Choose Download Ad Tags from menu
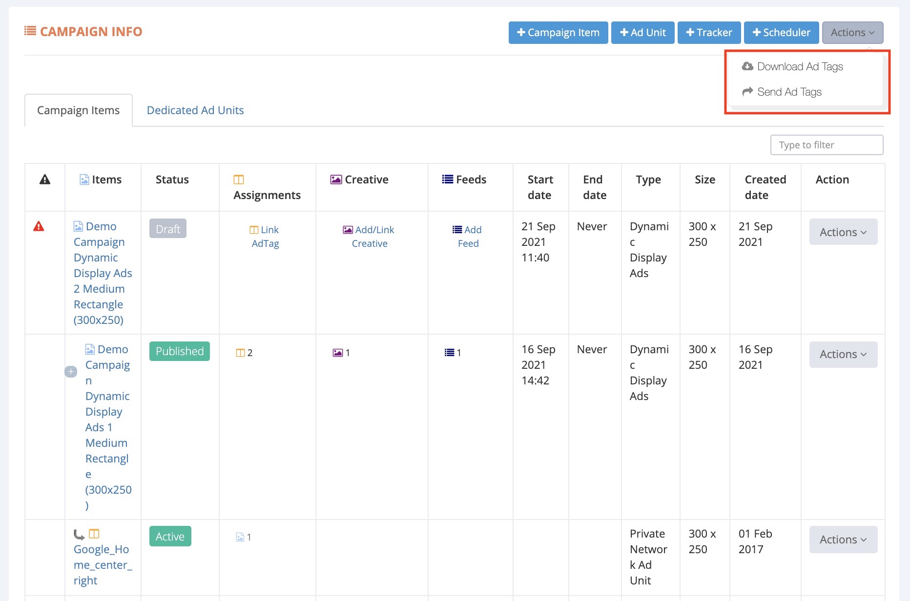The width and height of the screenshot is (910, 601). click(800, 66)
